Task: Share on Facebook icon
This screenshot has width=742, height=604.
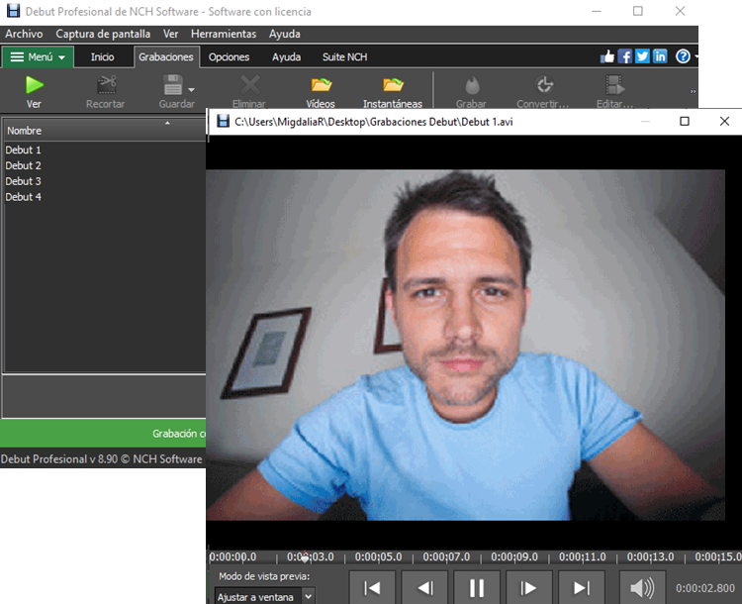Action: click(x=624, y=56)
